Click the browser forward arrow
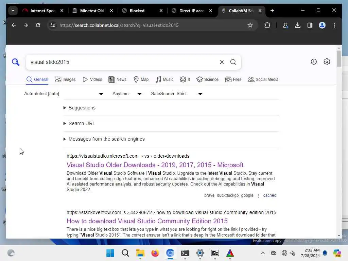348x261 pixels. (26, 25)
